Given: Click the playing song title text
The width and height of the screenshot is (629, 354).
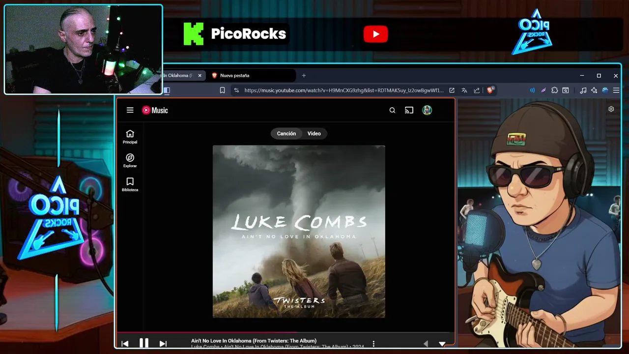Looking at the screenshot, I should (x=254, y=341).
